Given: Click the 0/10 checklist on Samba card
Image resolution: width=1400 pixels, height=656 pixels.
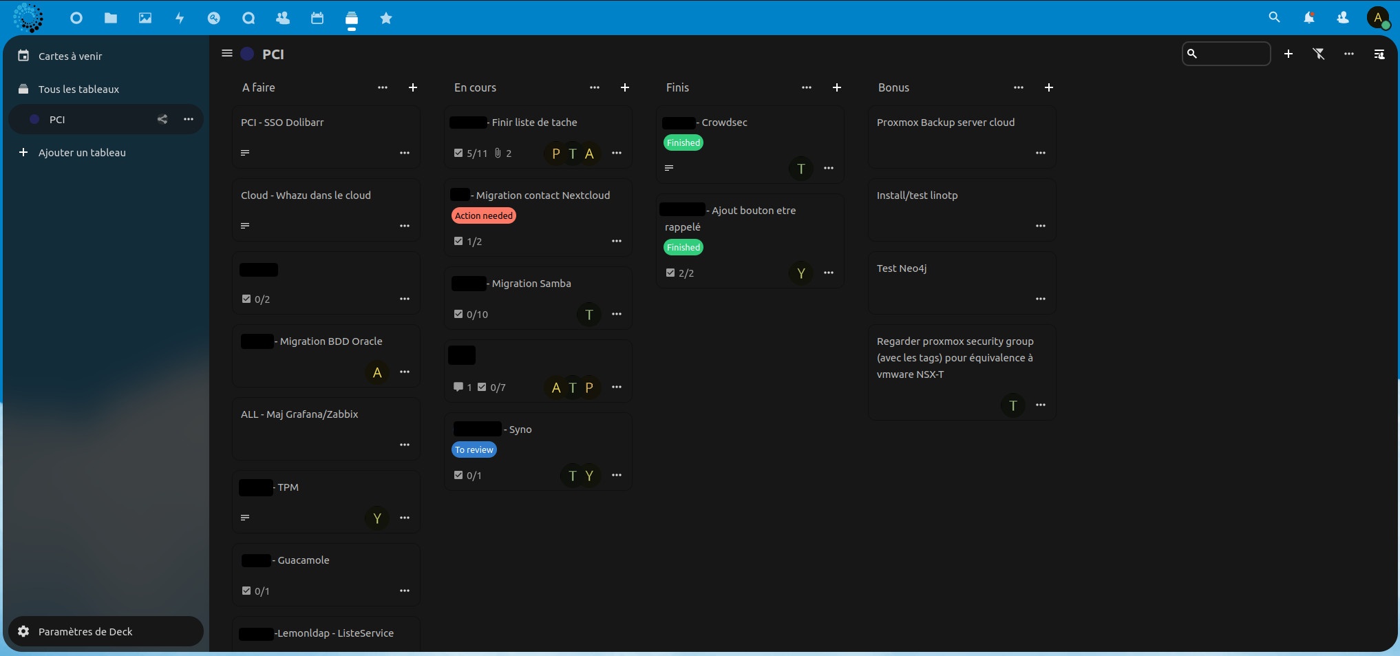Looking at the screenshot, I should coord(471,314).
